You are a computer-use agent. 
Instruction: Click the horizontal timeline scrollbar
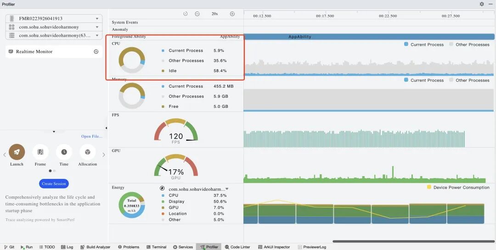pos(414,242)
